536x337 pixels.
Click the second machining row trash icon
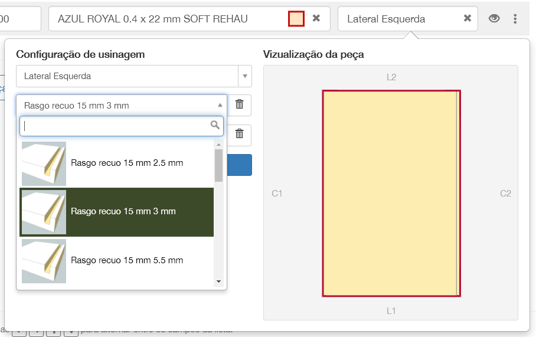click(x=239, y=134)
